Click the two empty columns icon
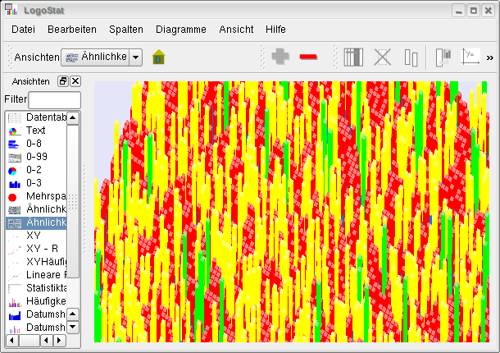 click(x=411, y=57)
